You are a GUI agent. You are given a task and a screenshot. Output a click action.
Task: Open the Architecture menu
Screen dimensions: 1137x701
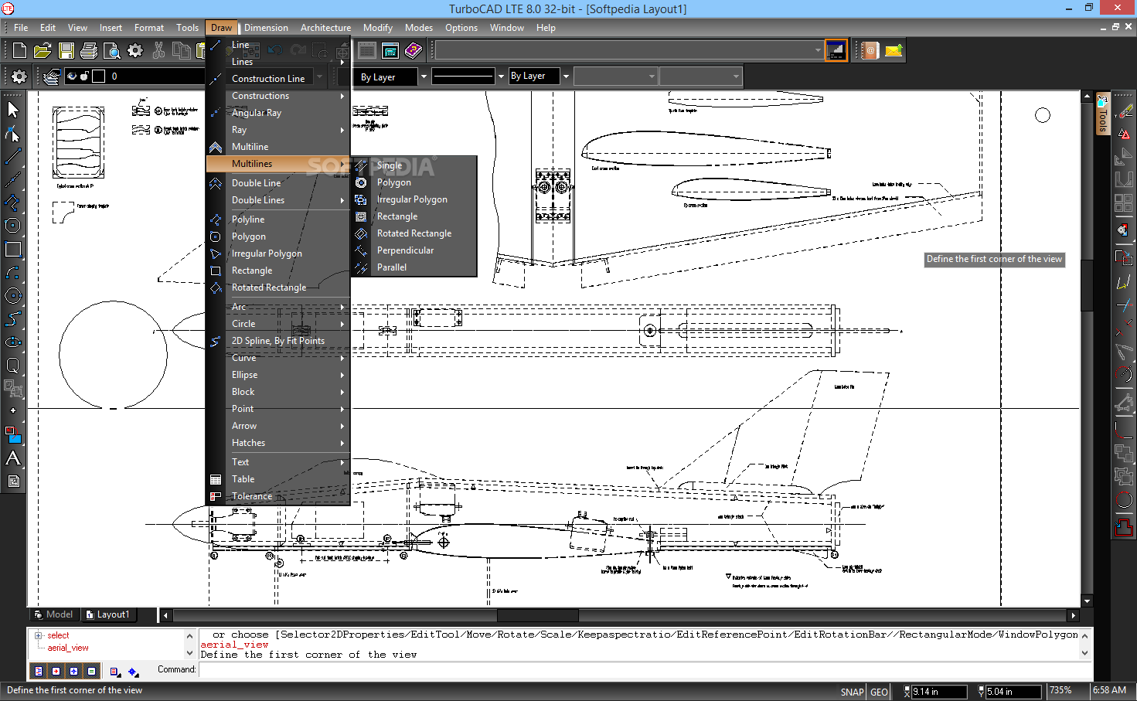(325, 28)
